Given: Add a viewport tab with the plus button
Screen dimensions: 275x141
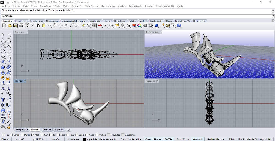Looking at the screenshot, I should coord(68,130).
